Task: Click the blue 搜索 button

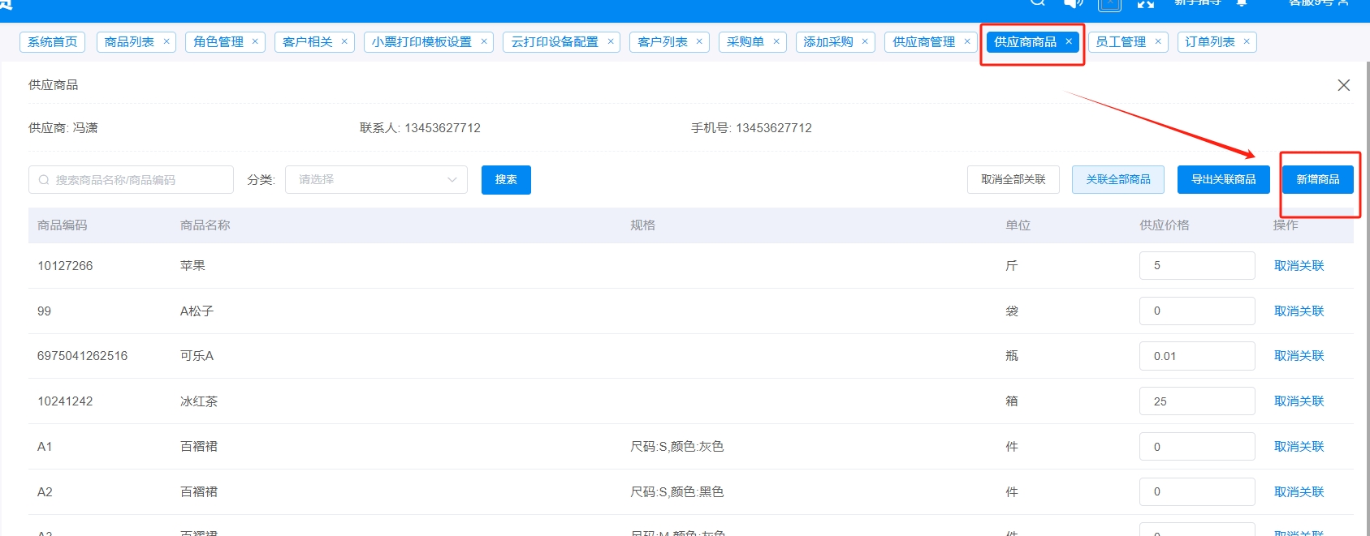Action: point(506,180)
